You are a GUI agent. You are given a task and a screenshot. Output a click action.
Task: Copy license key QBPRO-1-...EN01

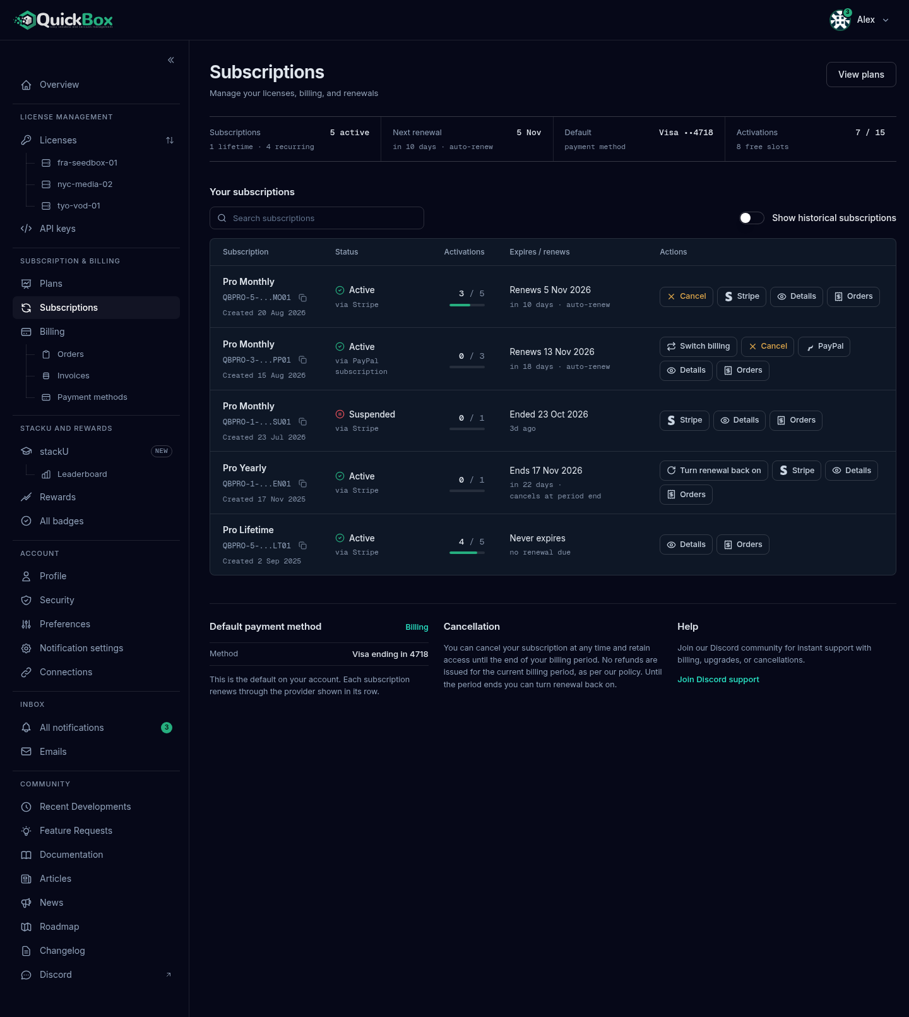click(x=303, y=484)
